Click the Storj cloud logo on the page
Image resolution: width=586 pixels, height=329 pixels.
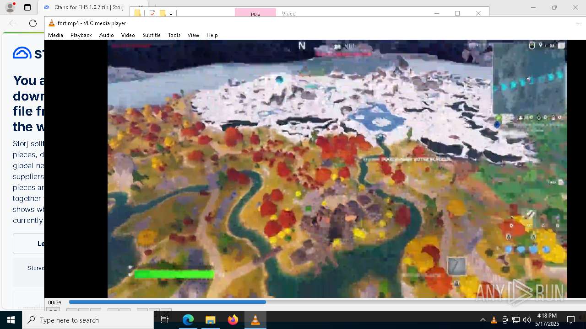point(22,53)
